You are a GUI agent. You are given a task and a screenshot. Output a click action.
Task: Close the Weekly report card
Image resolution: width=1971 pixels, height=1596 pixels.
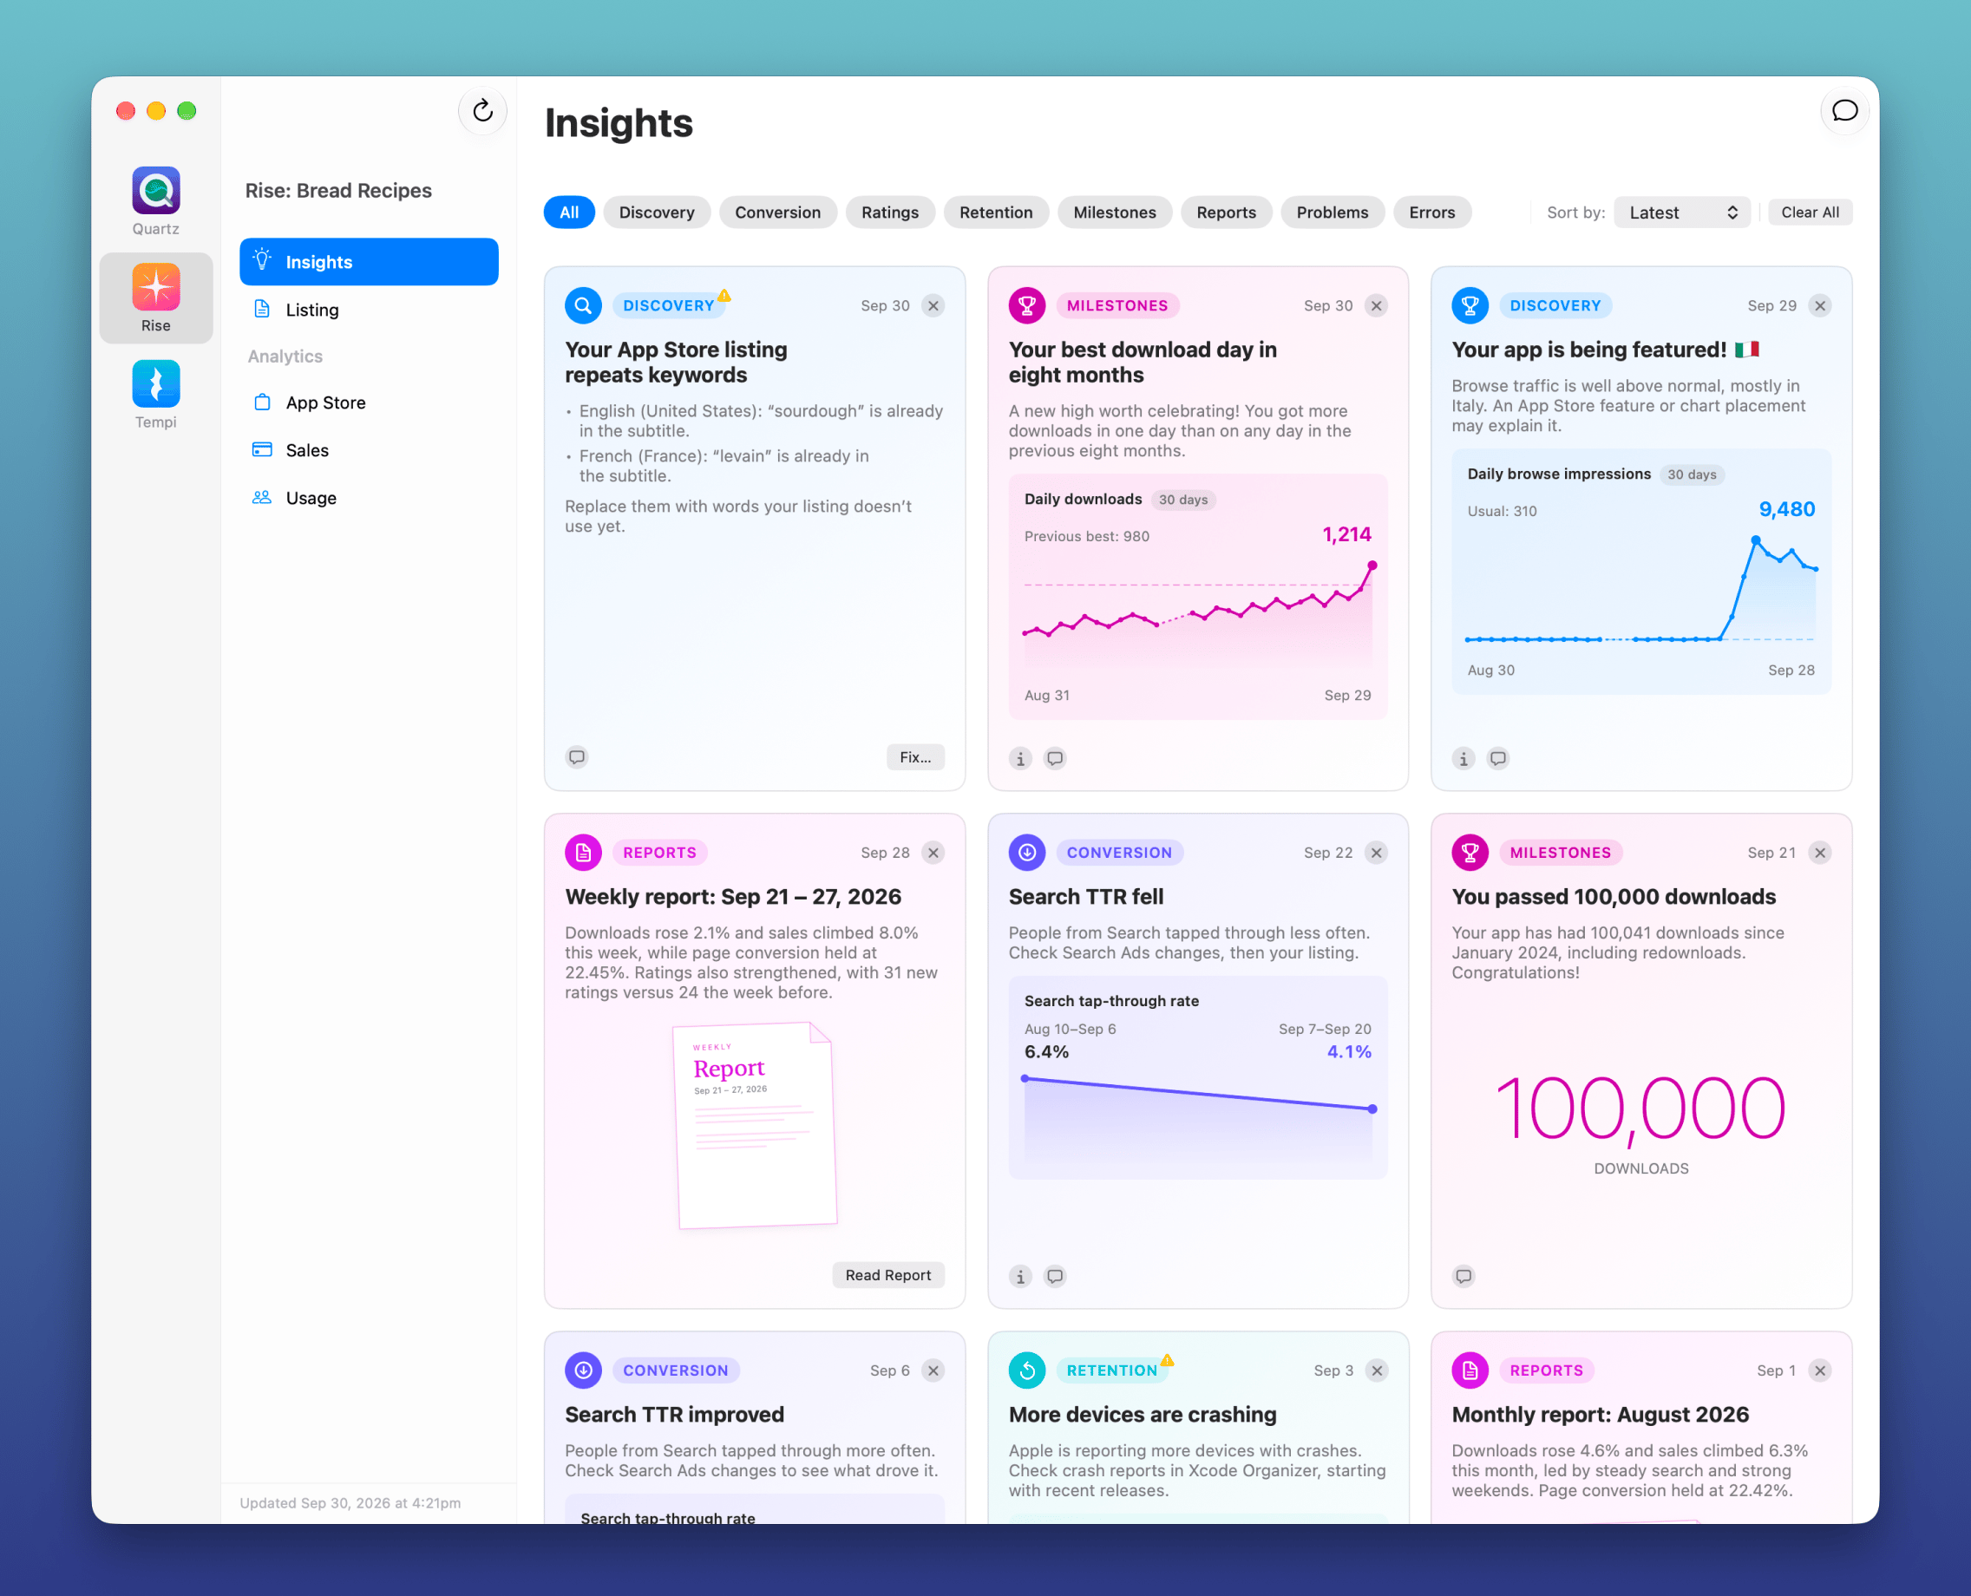[933, 854]
